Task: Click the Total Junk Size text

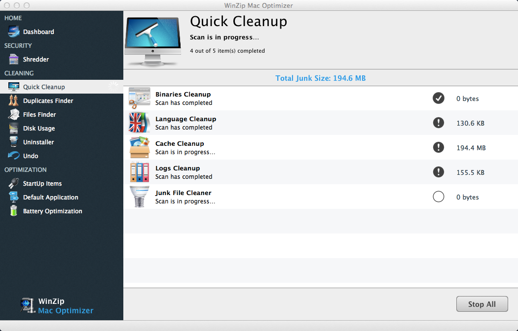Action: [320, 78]
